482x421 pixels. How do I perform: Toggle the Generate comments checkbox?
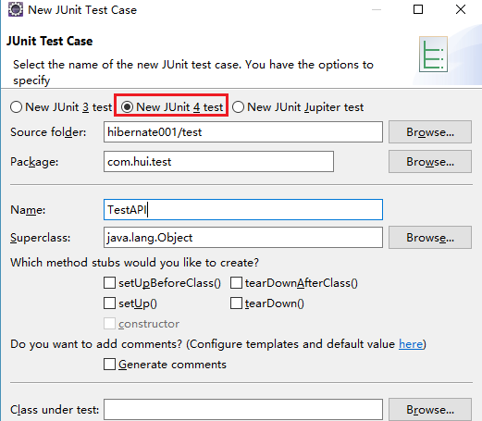(109, 365)
